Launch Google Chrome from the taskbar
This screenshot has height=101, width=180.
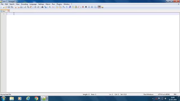[36, 98]
